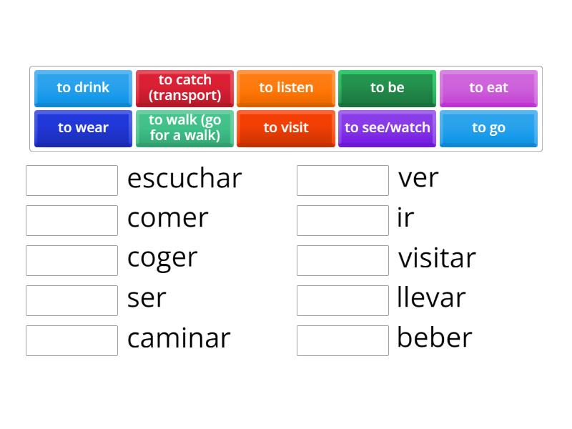Click the answer box next to 'coger'
572x429 pixels.
71,260
